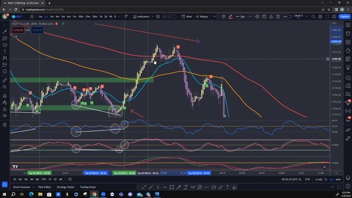Screen dimensions: 352x198
Task: Select the crosshair cursor tool
Action: 5,25
